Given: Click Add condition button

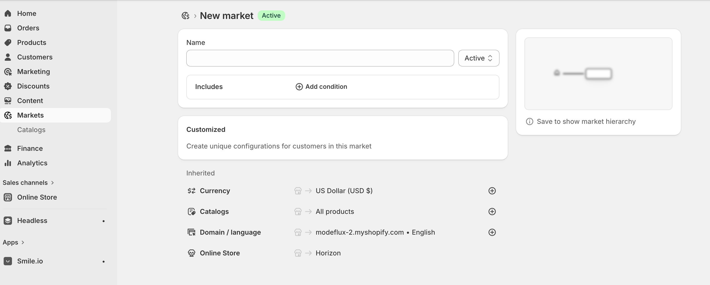Looking at the screenshot, I should click(321, 87).
